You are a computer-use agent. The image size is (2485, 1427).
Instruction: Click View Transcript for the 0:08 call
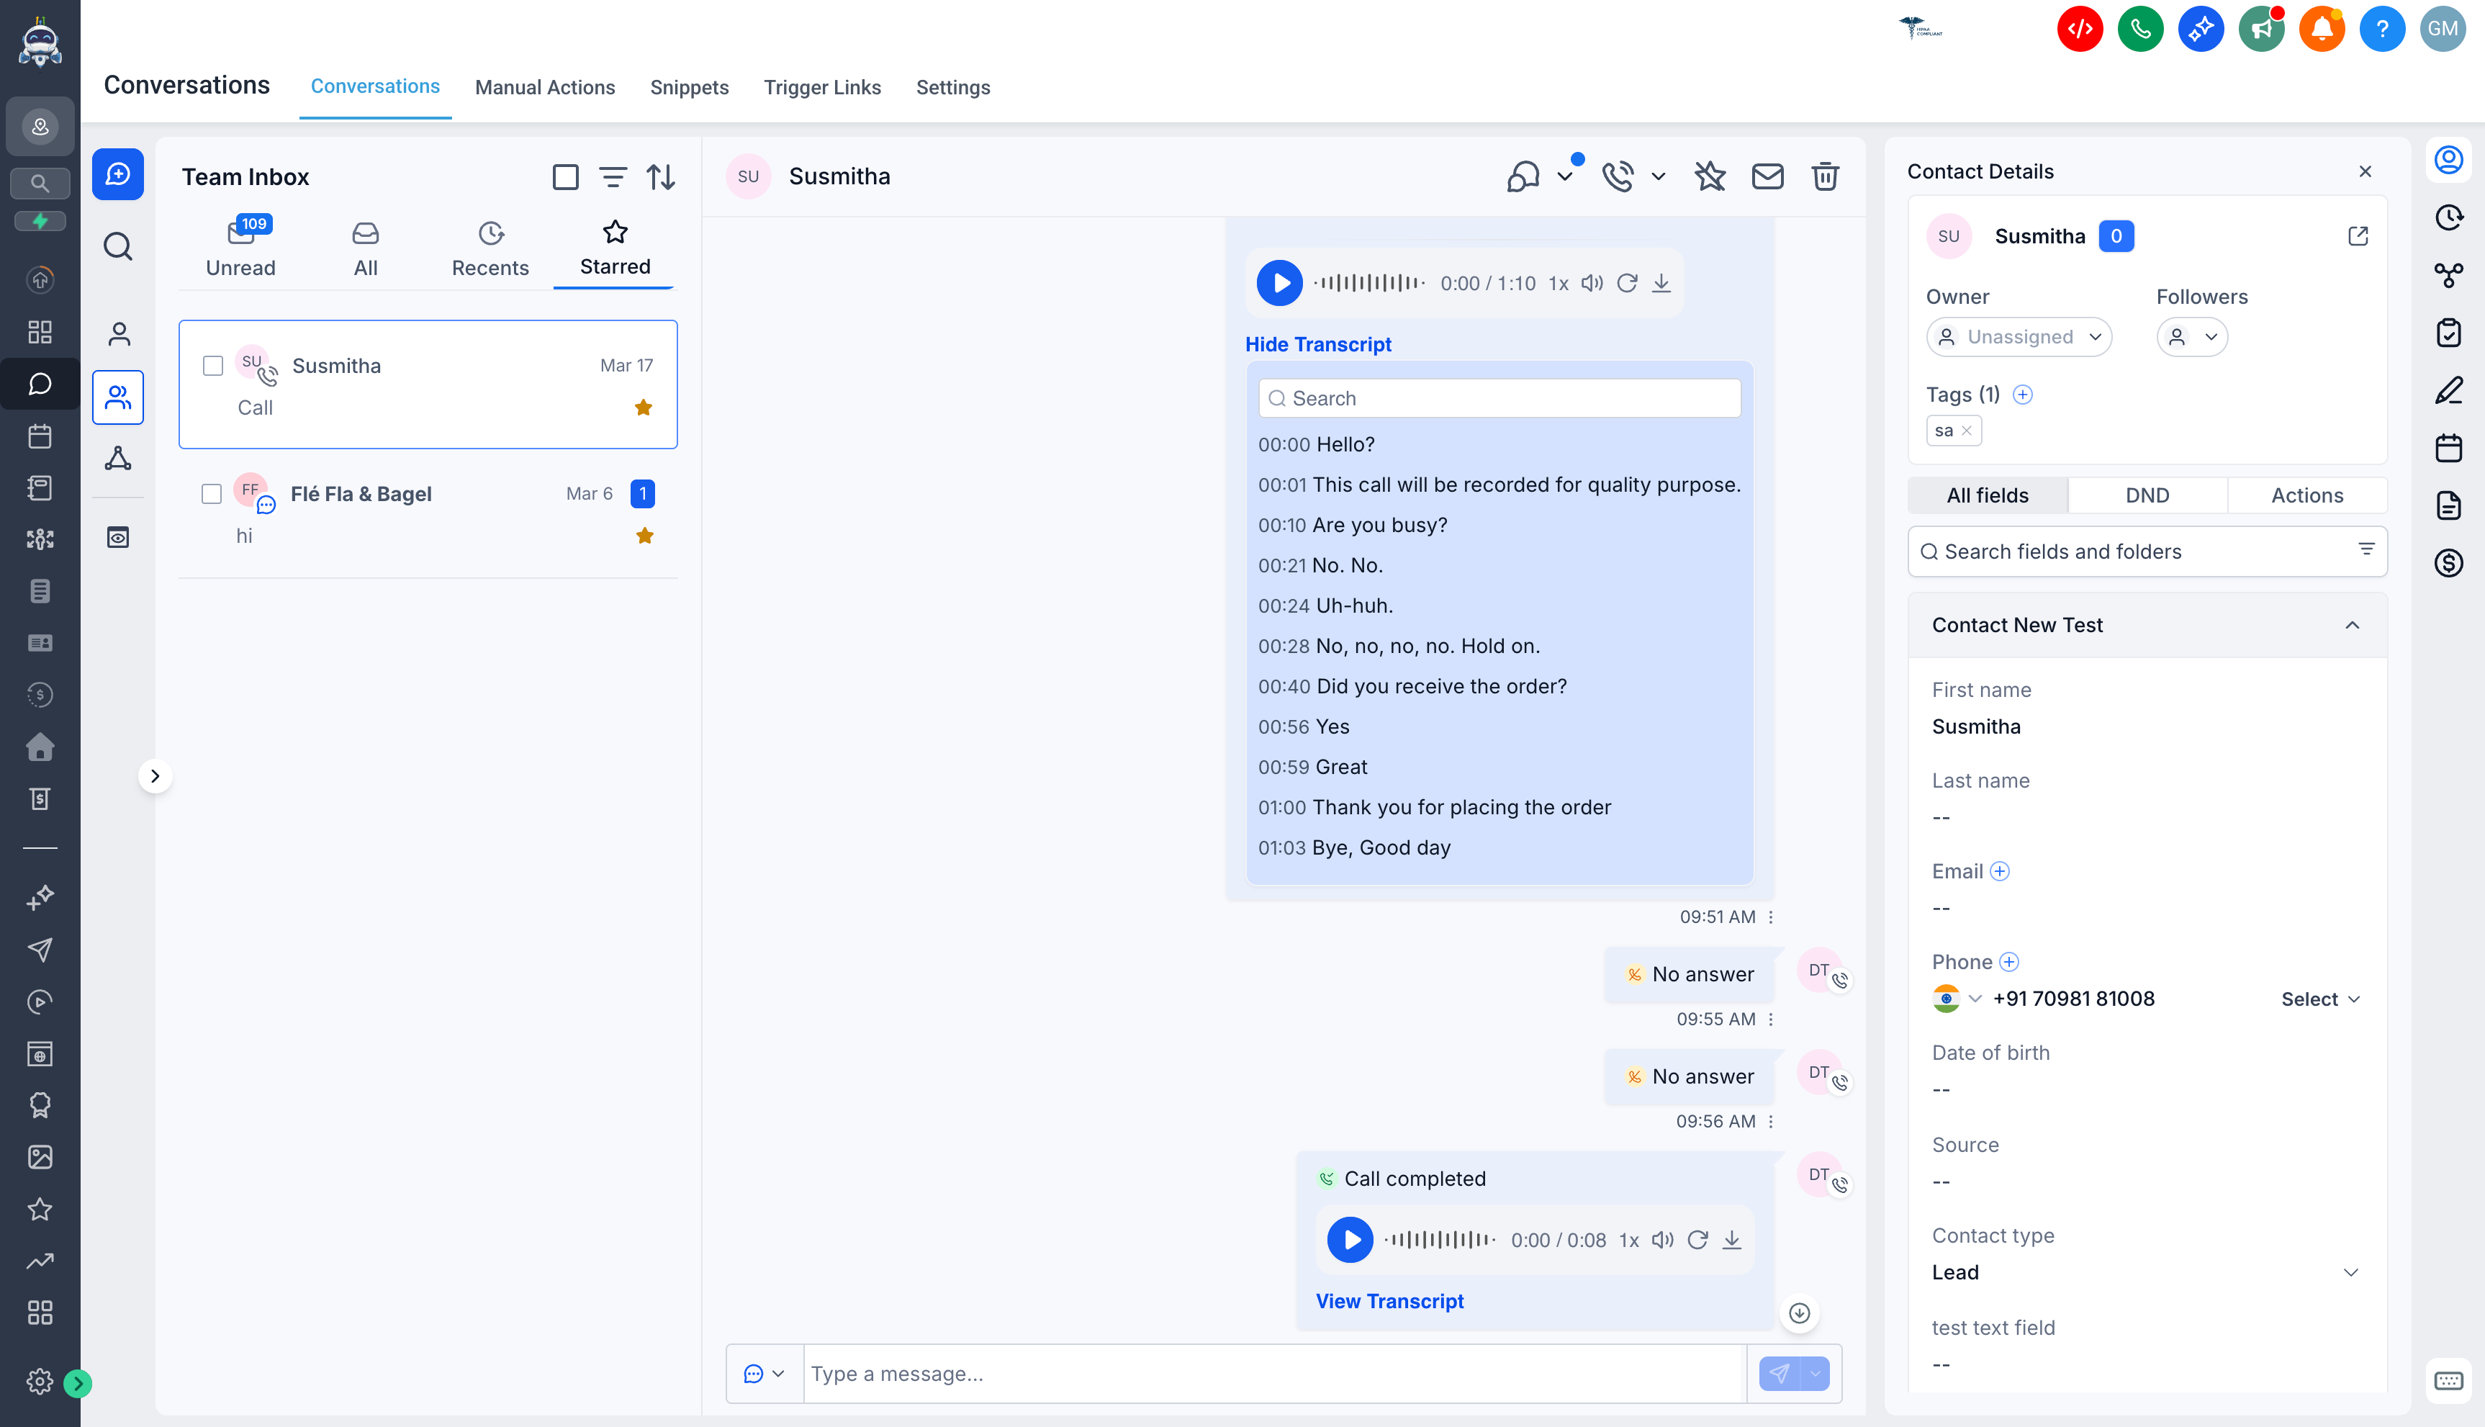(x=1389, y=1302)
